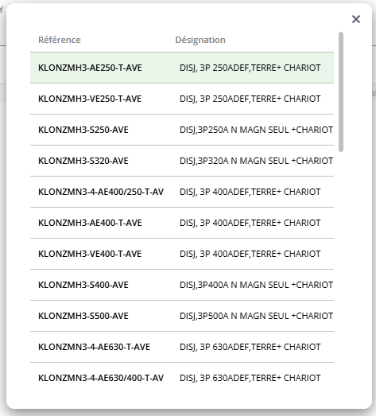Click designation DISJ,3P400A N MAGN SEUL +CHARIOT
376x416 pixels.
(256, 285)
